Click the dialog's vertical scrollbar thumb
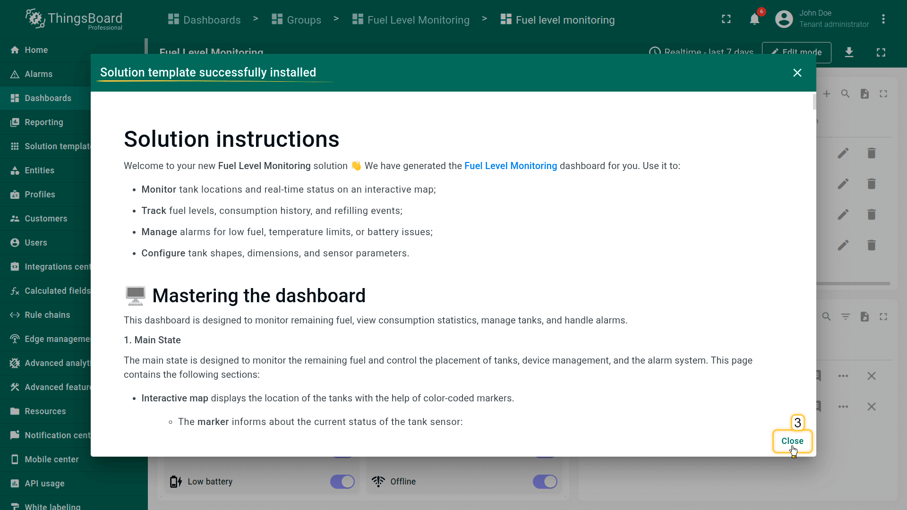 [x=814, y=102]
